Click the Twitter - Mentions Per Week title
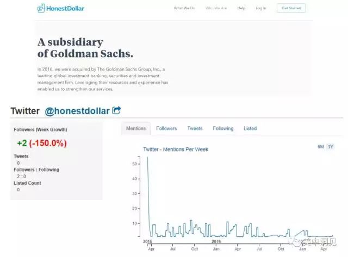The image size is (348, 257). (x=176, y=149)
